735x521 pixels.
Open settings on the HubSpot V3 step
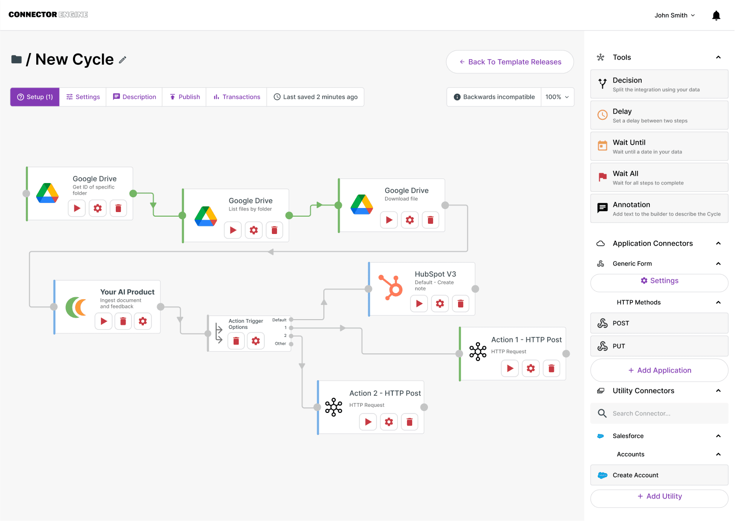click(x=440, y=303)
